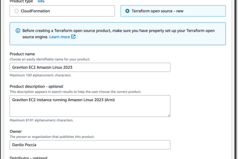Select the Terraform open source radio button
The height and width of the screenshot is (159, 238).
click(127, 11)
